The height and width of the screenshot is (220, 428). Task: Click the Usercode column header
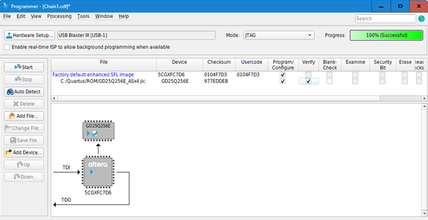pos(252,65)
